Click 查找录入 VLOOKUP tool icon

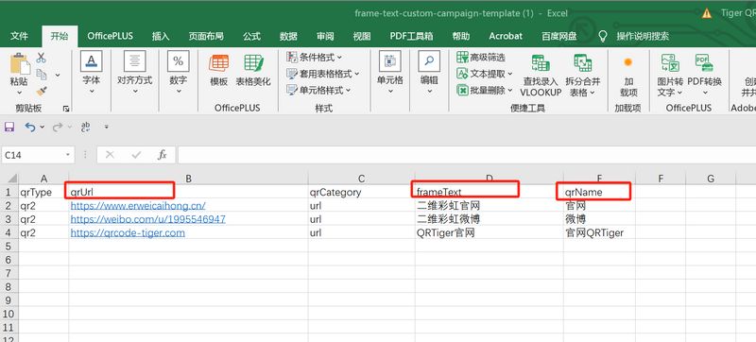pos(541,63)
